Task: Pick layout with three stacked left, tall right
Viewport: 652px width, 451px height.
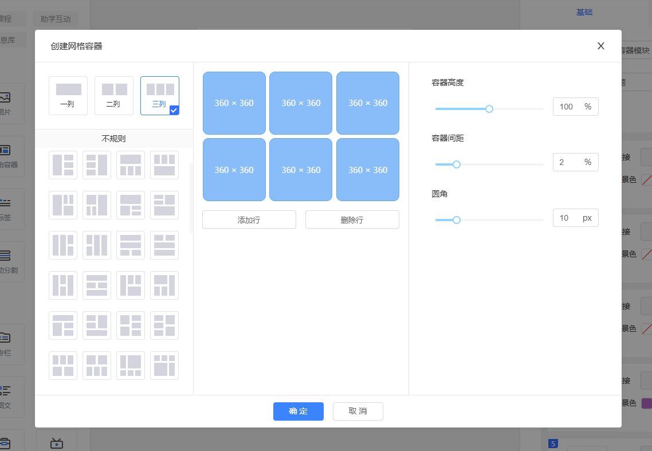Action: click(97, 165)
